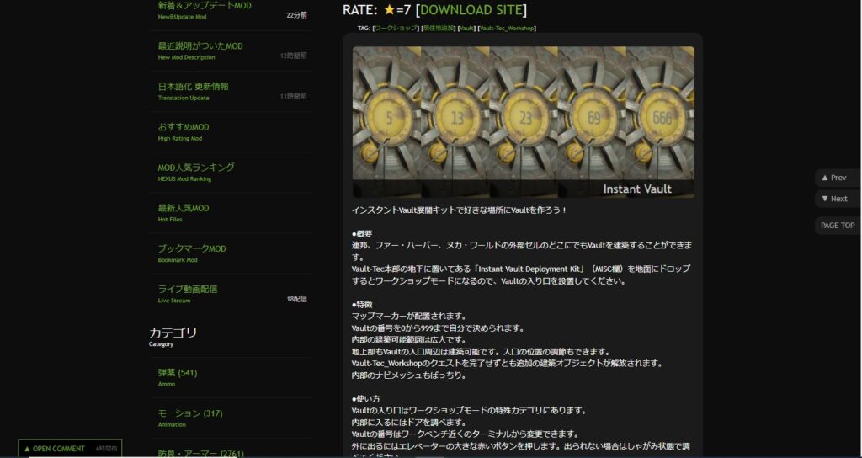The width and height of the screenshot is (862, 458).
Task: Select the 弾薬 (541) Ammo category
Action: pos(231,378)
